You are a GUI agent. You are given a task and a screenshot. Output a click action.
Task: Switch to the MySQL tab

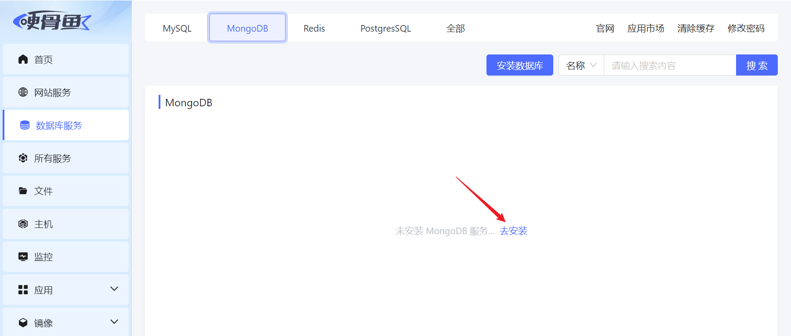click(x=177, y=28)
